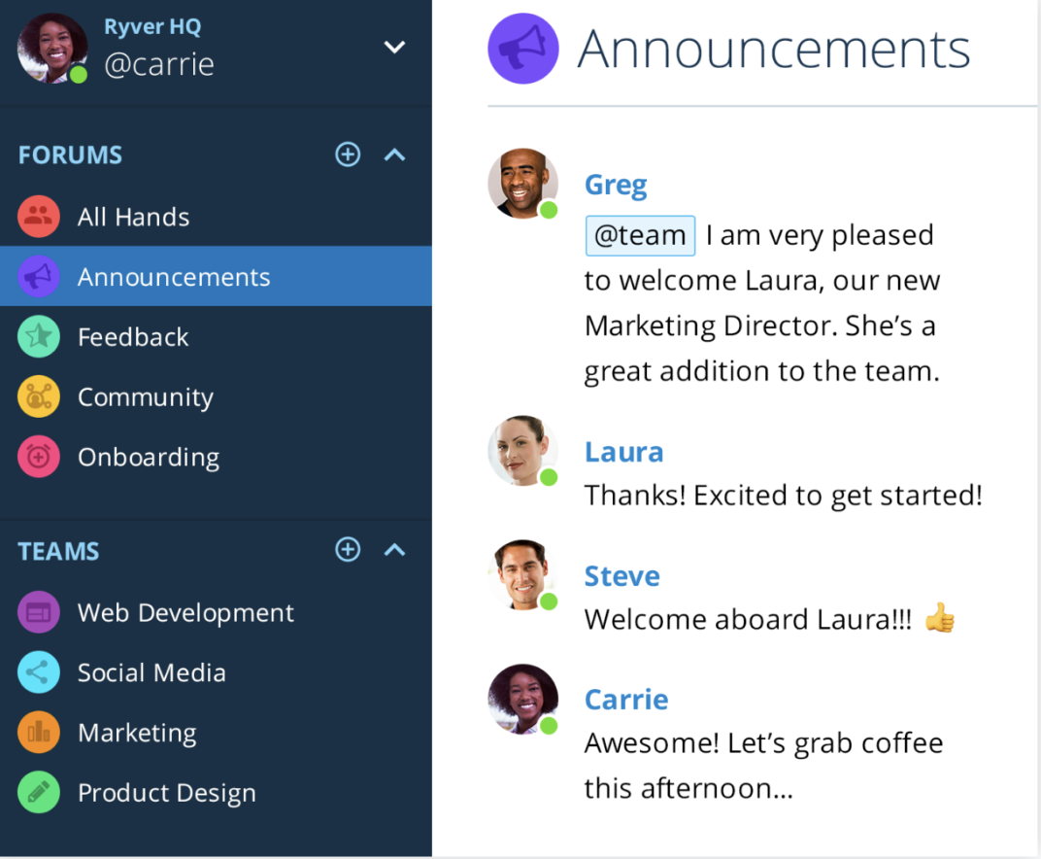Collapse the Forums section

pyautogui.click(x=394, y=155)
